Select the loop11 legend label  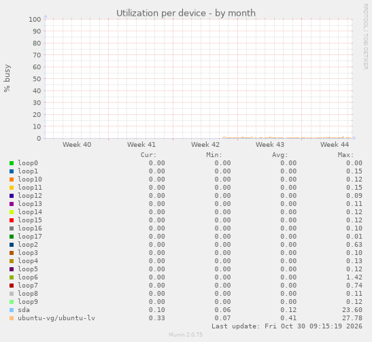pyautogui.click(x=30, y=188)
